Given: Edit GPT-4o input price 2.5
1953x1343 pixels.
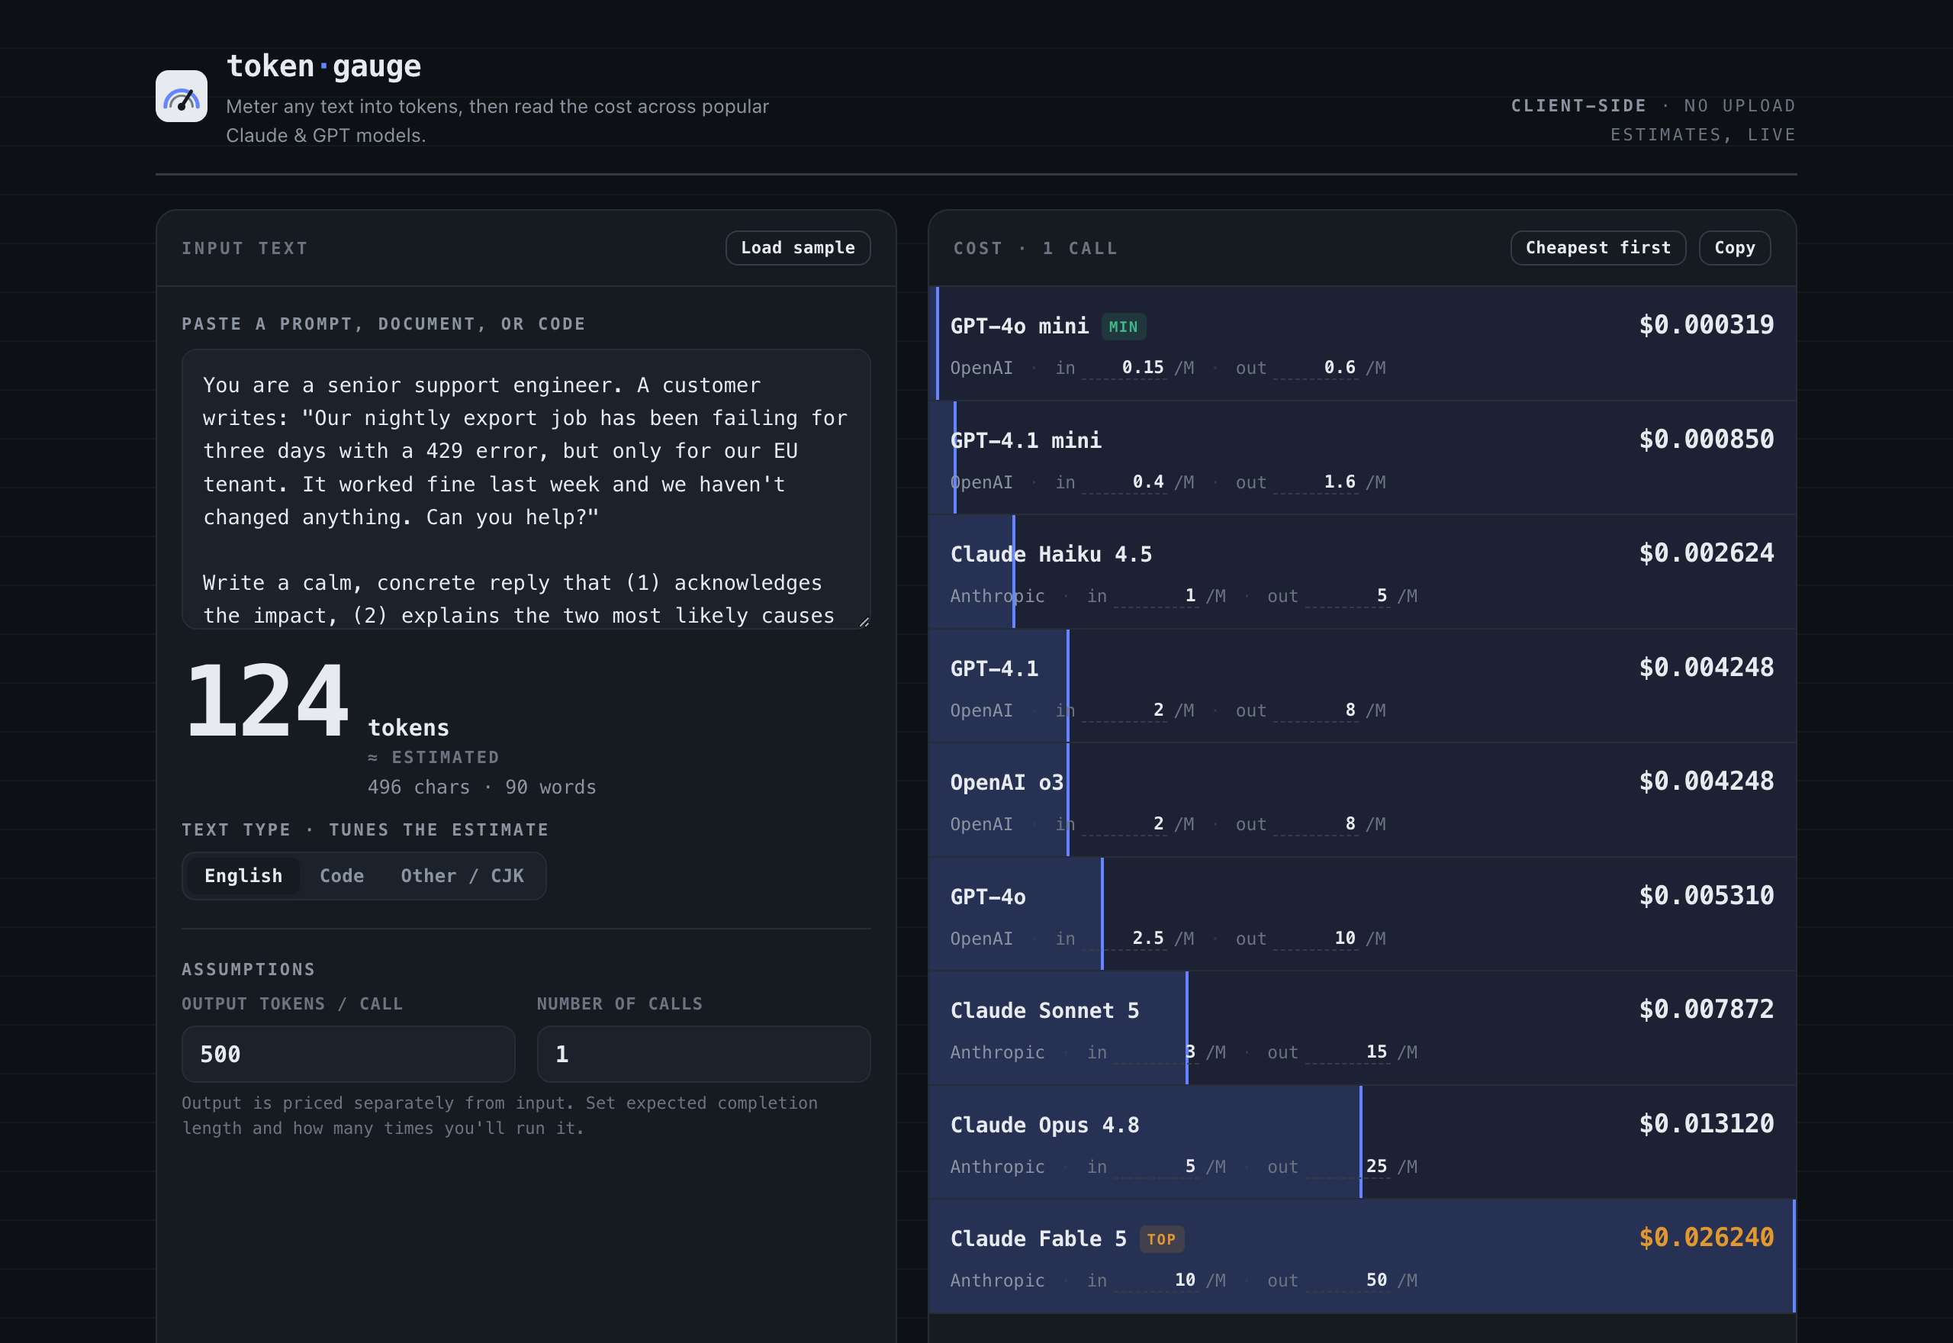Looking at the screenshot, I should click(x=1124, y=939).
